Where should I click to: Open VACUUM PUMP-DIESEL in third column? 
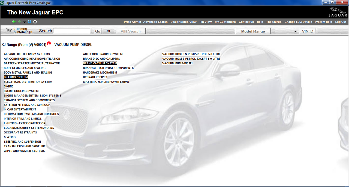pyautogui.click(x=178, y=63)
